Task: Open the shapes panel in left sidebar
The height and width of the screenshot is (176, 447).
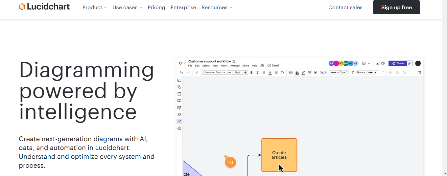Action: [179, 87]
